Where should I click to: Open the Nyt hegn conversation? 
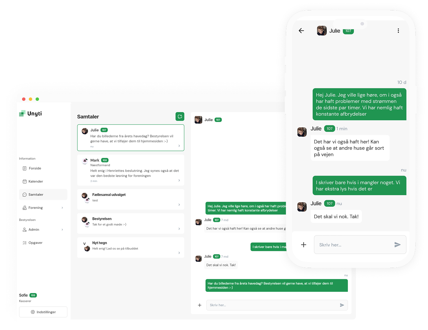coord(131,248)
